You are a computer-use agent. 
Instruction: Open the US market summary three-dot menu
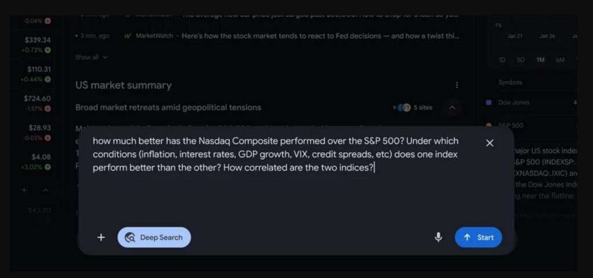point(457,85)
